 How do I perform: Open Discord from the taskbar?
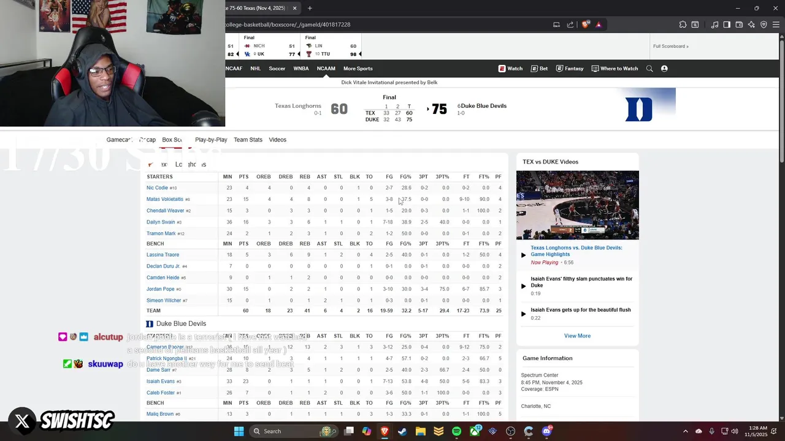pos(546,431)
